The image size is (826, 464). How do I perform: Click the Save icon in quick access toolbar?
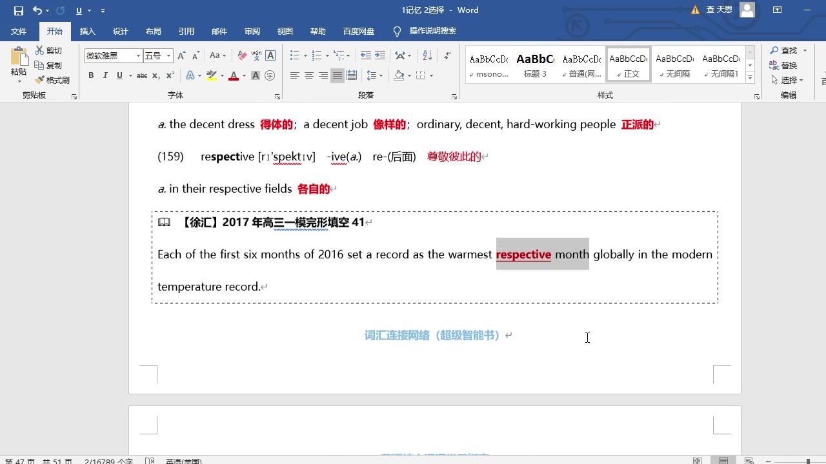(18, 10)
